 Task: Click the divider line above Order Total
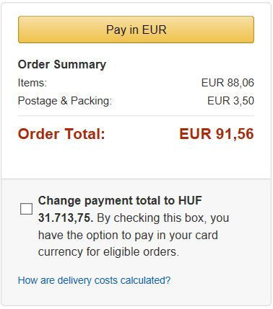click(136, 116)
